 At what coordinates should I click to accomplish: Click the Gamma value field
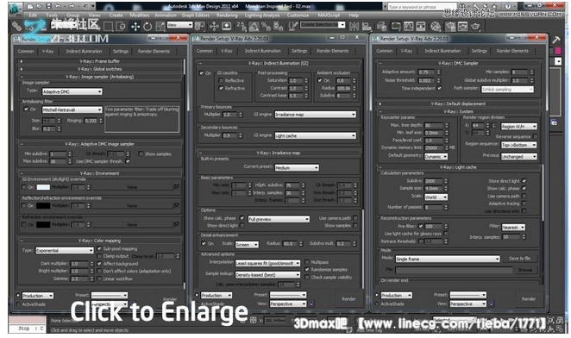click(x=79, y=279)
